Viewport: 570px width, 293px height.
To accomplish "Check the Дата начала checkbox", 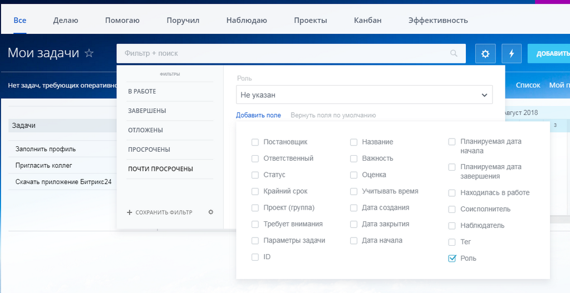I will 353,241.
